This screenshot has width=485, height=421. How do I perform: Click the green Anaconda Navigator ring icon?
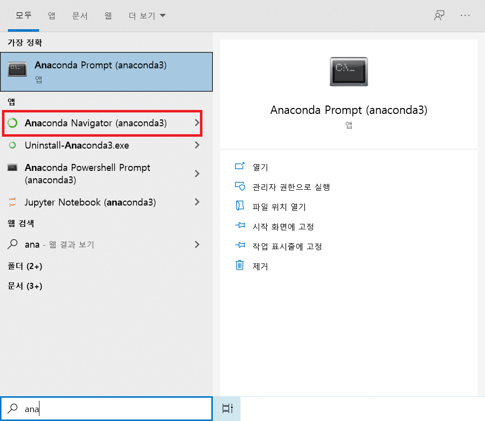point(12,123)
